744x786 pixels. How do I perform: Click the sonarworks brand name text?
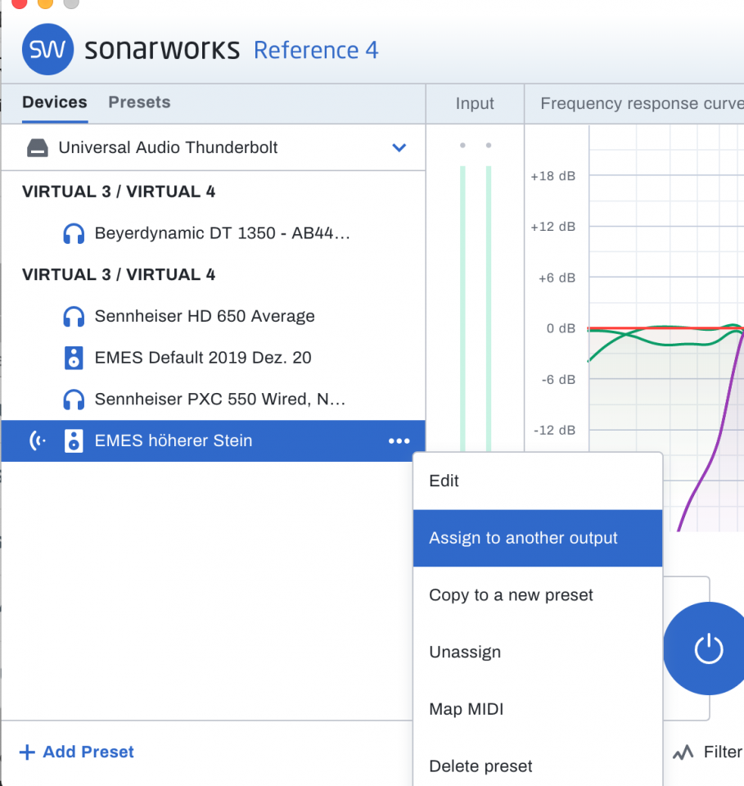point(162,50)
